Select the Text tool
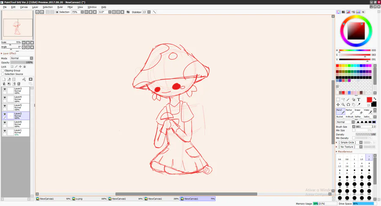The height and width of the screenshot is (206, 381). point(359,99)
